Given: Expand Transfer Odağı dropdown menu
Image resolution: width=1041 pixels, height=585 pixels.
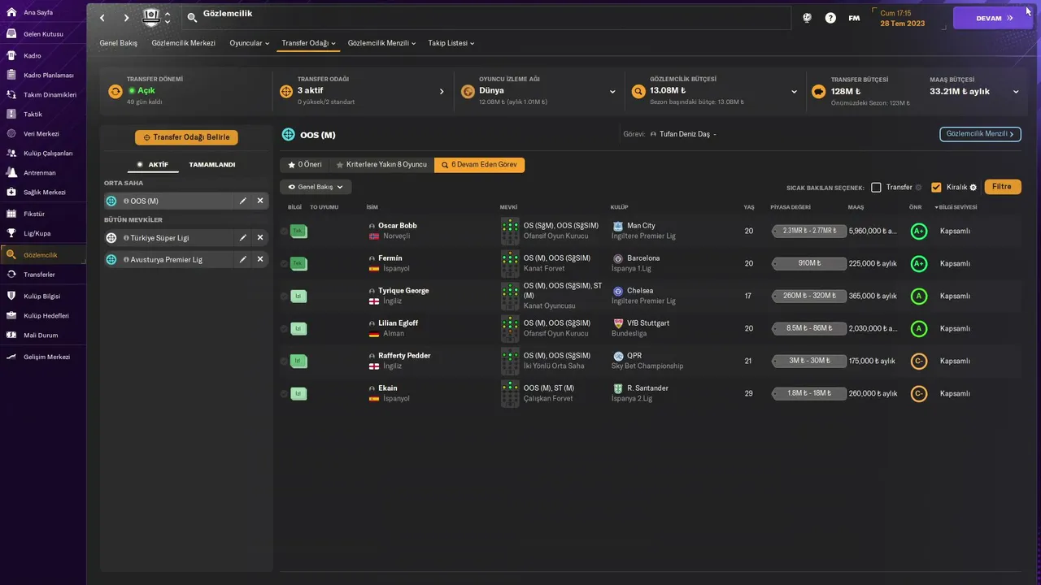Looking at the screenshot, I should pos(308,43).
